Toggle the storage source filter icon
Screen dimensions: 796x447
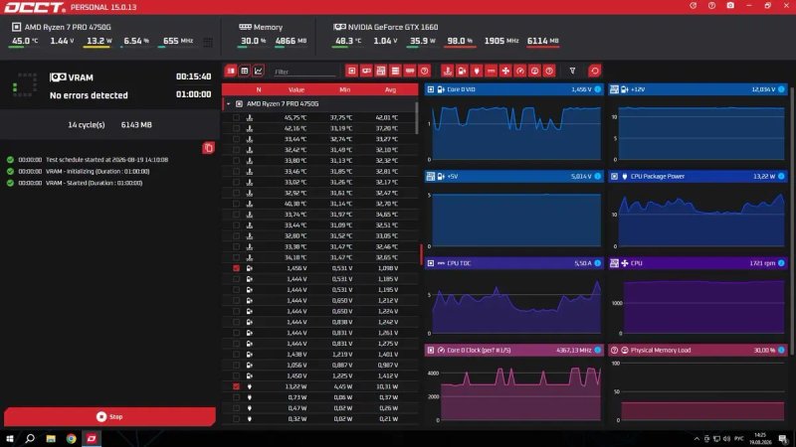coord(395,71)
